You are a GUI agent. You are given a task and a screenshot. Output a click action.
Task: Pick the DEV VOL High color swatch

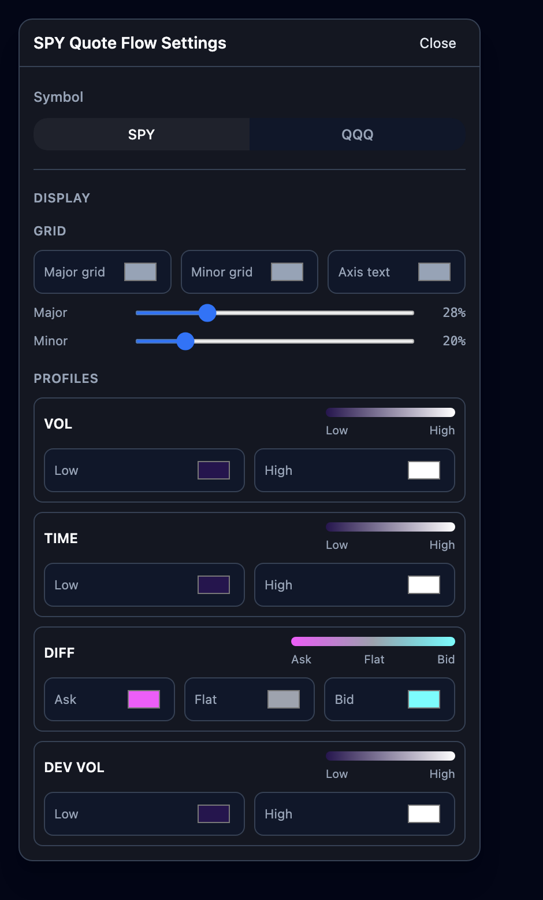(424, 814)
